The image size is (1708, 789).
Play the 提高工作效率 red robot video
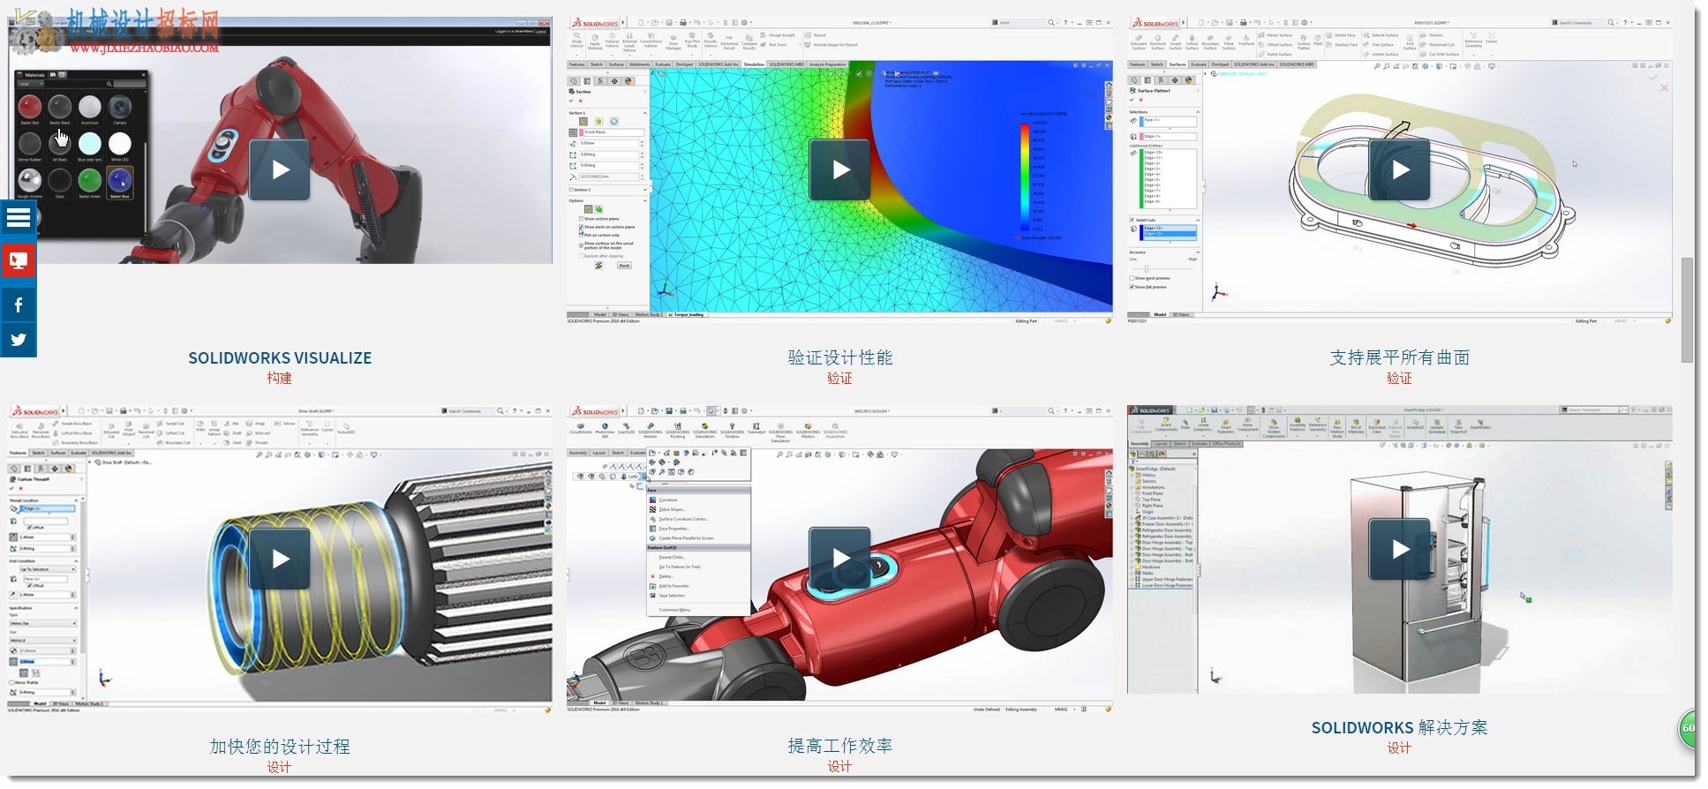pyautogui.click(x=840, y=559)
